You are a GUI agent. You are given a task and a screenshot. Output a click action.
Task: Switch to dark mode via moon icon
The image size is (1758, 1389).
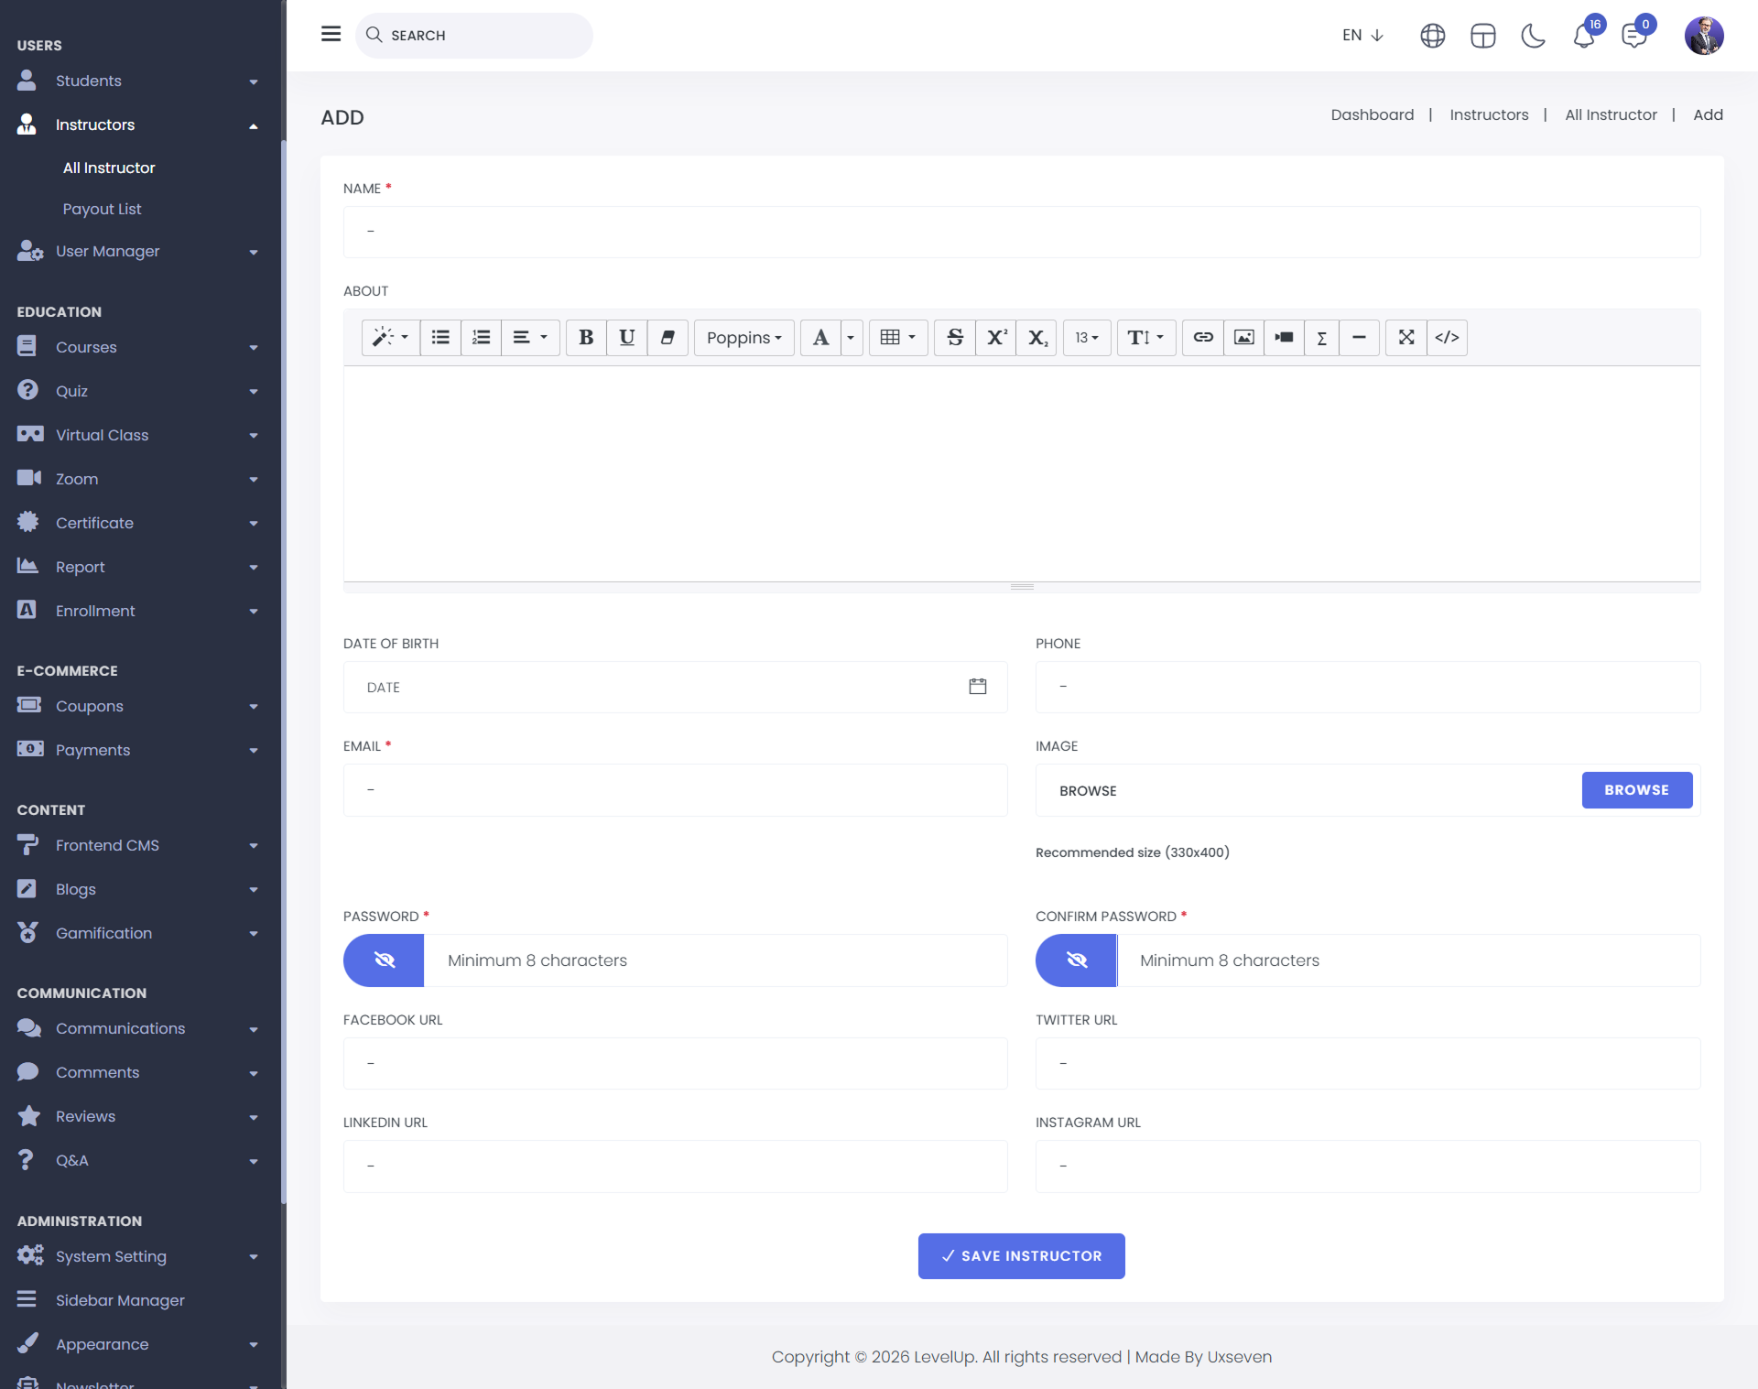point(1533,36)
